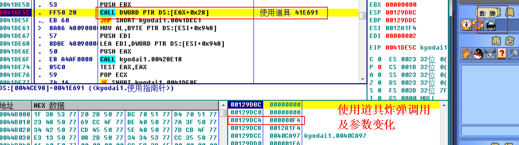Select the EDI register value 00000002

tap(401, 36)
